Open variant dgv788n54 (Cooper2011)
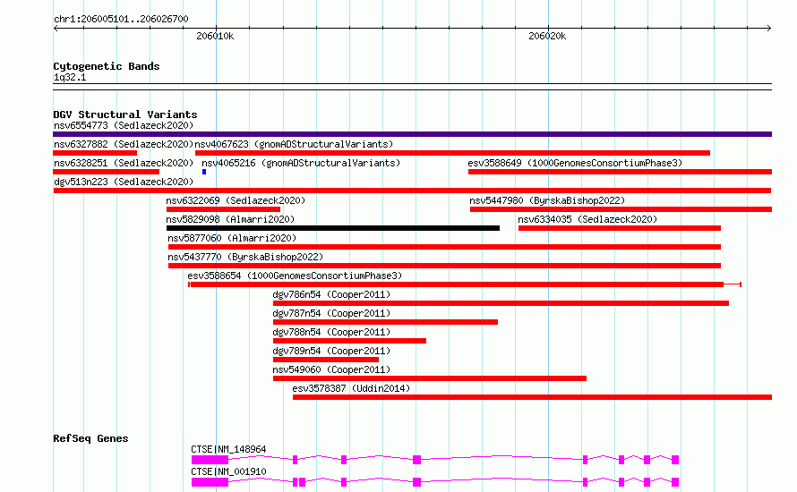The width and height of the screenshot is (797, 492). 331,332
